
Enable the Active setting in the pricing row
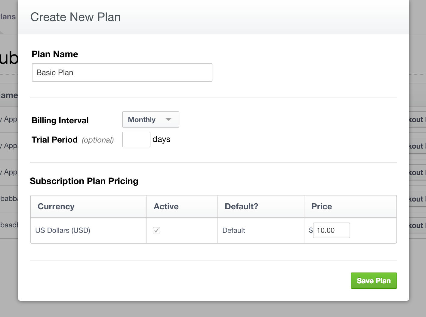click(x=156, y=230)
